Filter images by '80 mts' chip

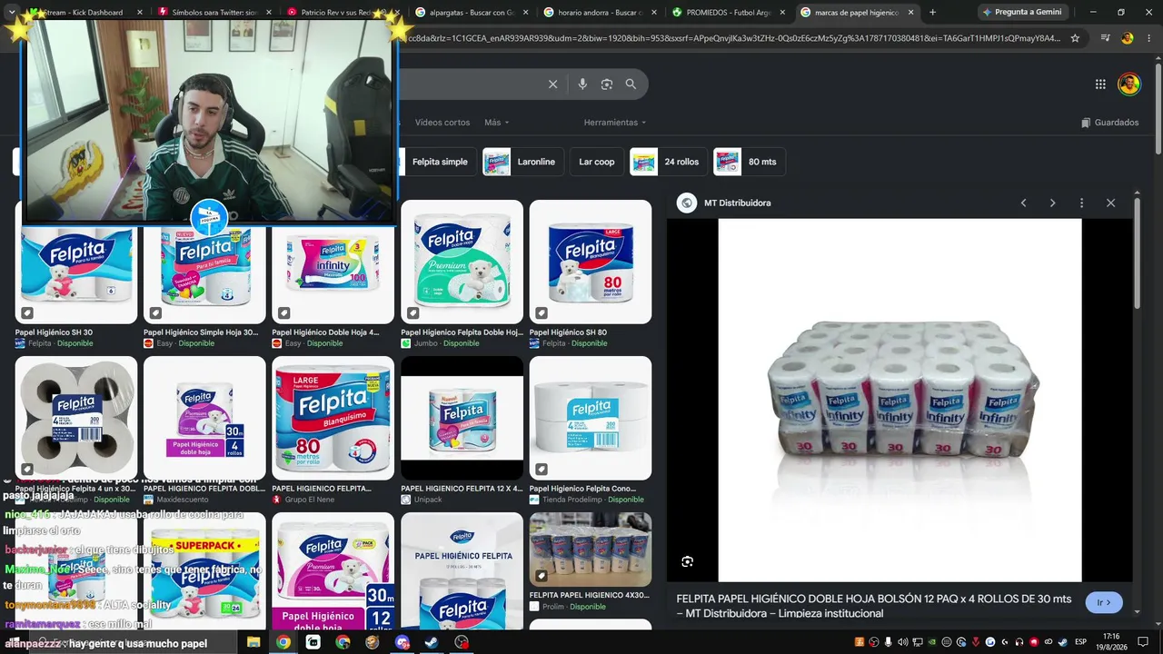tap(749, 162)
